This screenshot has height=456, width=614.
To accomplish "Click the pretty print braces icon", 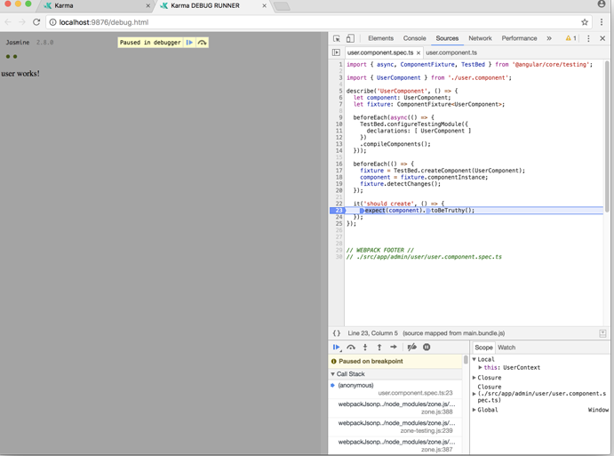I will pos(337,333).
